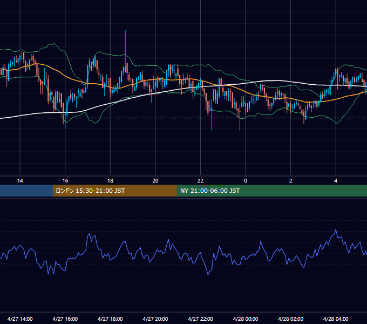Click the 4/28 04:00 time label
Screen dimensions: 367x324
(x=336, y=319)
